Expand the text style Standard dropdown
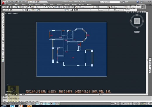This screenshot has width=152, height=107. 90,7
